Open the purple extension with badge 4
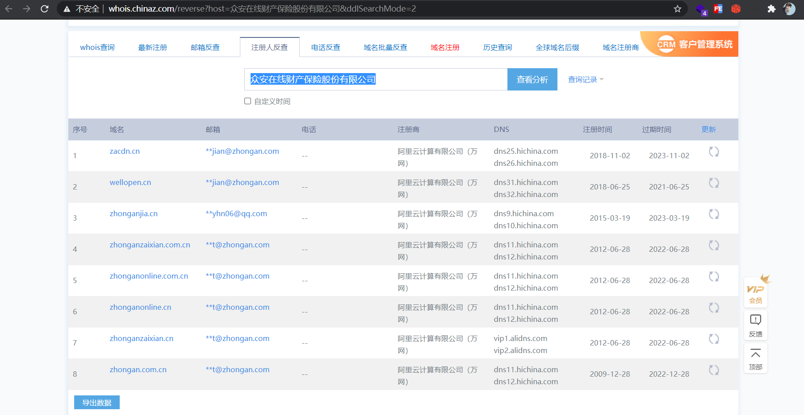The image size is (804, 415). 701,9
